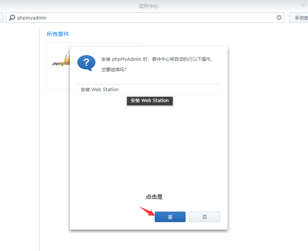Click the Yes (是) confirmation button
Screen dimensions: 308x251
(170, 216)
